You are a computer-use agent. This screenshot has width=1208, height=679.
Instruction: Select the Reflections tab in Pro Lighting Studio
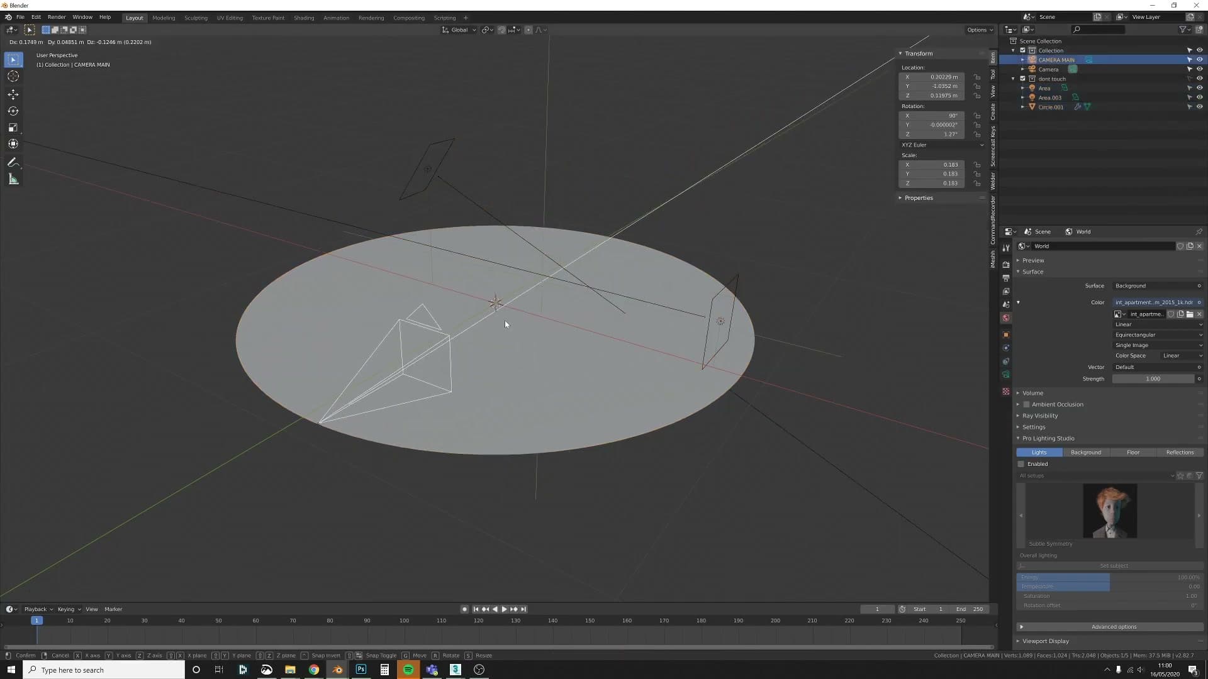point(1180,453)
